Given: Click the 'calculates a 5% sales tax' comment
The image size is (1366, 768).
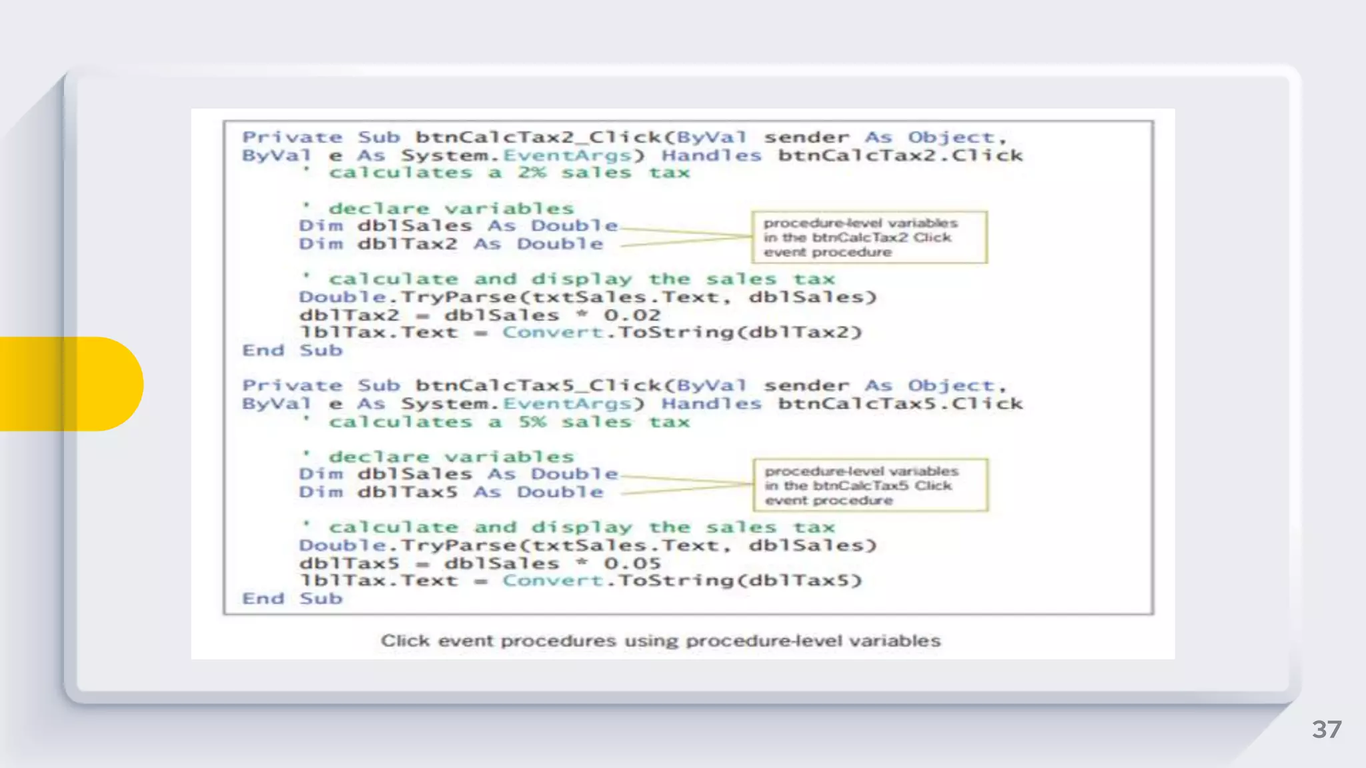Looking at the screenshot, I should click(x=508, y=422).
